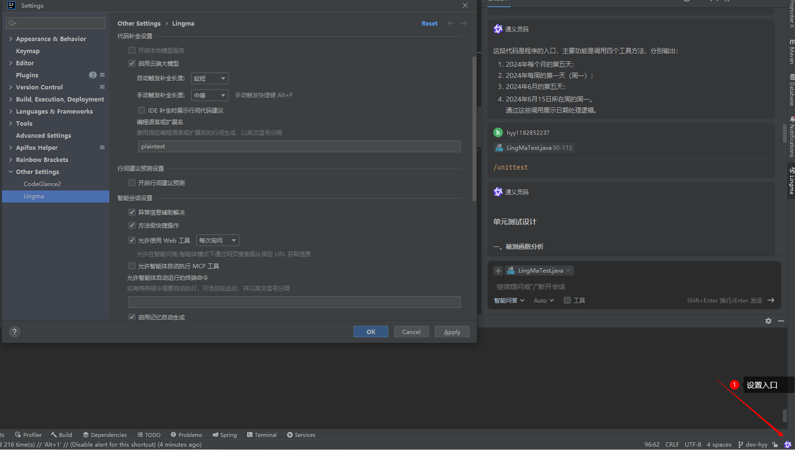This screenshot has height=450, width=795.
Task: Open Problems tool window
Action: click(x=186, y=435)
